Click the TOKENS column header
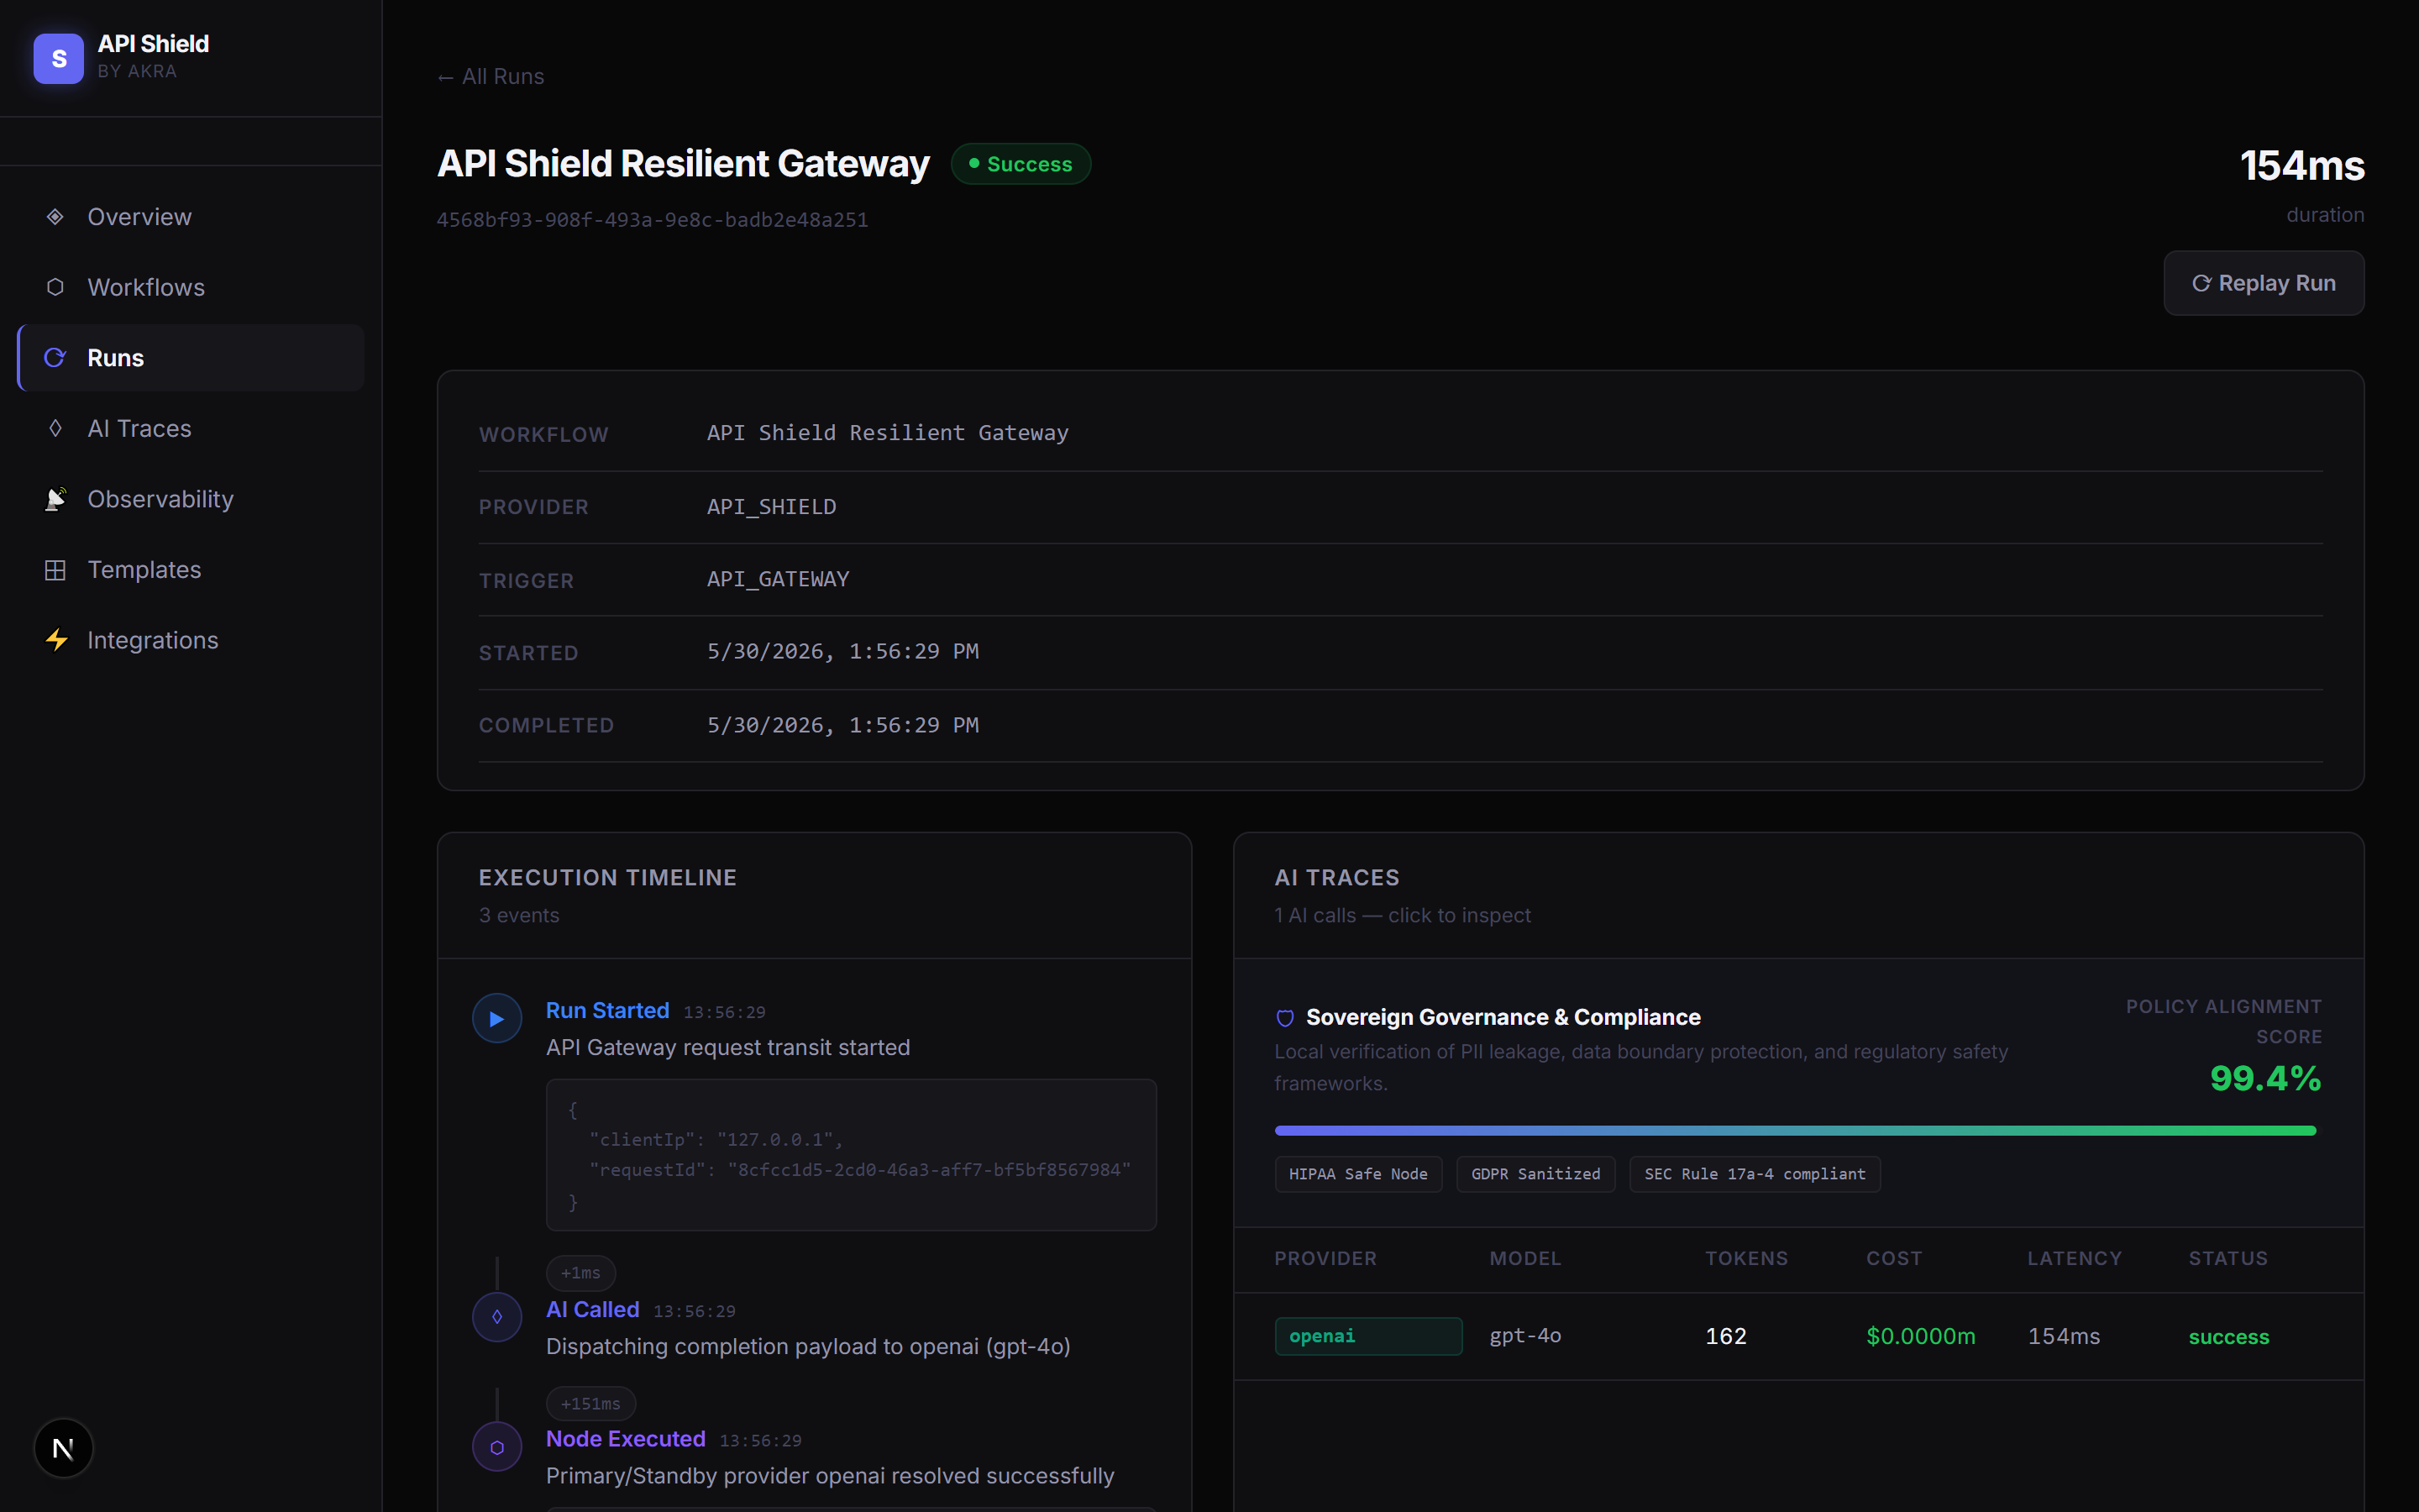Image resolution: width=2419 pixels, height=1512 pixels. click(x=1746, y=1259)
